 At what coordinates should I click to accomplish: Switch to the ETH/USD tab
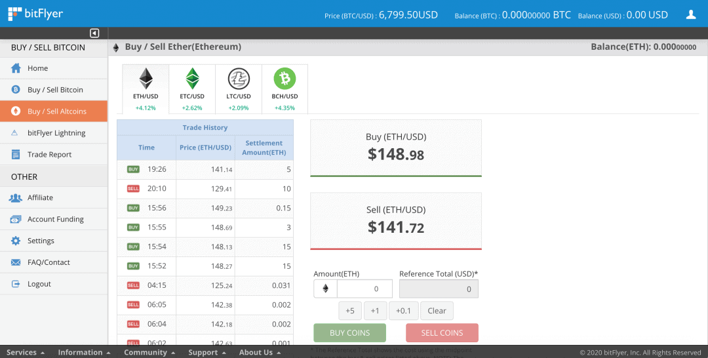(x=146, y=89)
